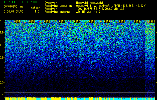Click the date stamp 10.04.07 08:50
Viewport: 157px width, 100px height.
click(x=13, y=11)
